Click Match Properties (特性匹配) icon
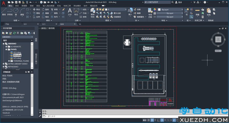 pos(150,13)
